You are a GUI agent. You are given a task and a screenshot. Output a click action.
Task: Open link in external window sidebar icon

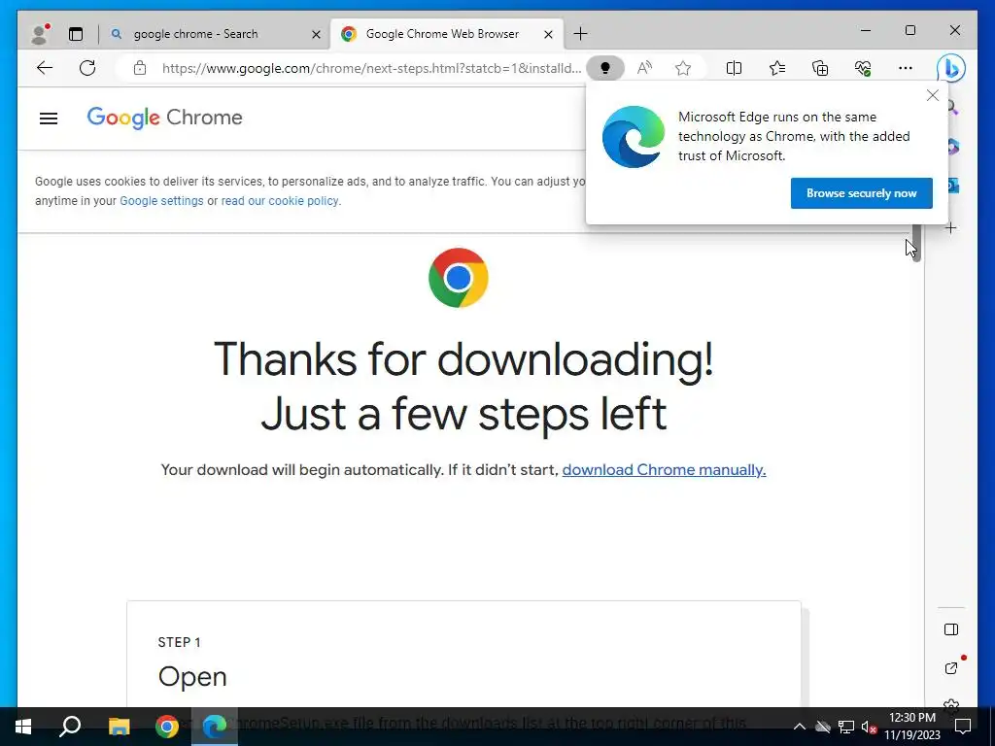coord(950,668)
